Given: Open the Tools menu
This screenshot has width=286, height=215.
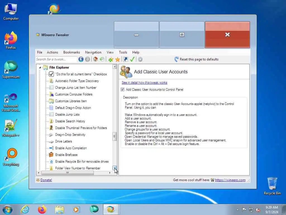Looking at the screenshot, I should point(123,52).
